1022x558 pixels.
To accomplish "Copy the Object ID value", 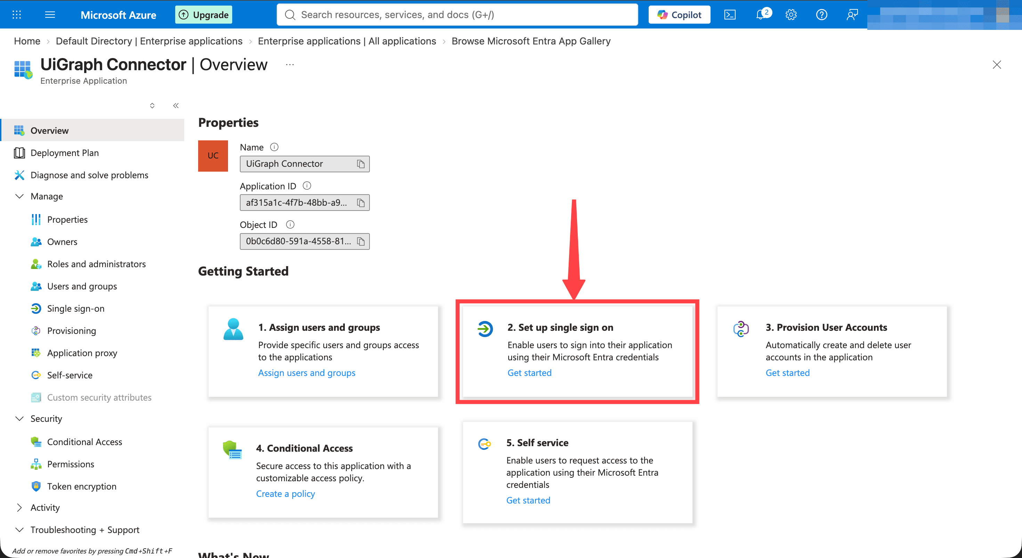I will [360, 241].
